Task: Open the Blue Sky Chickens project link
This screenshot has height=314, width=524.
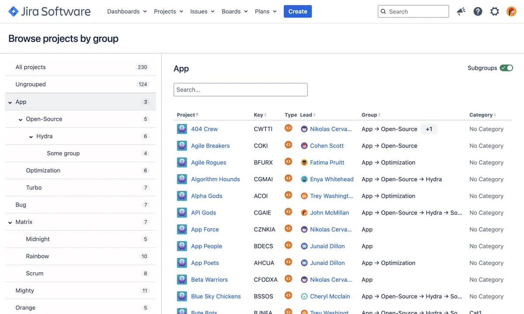Action: pos(216,297)
